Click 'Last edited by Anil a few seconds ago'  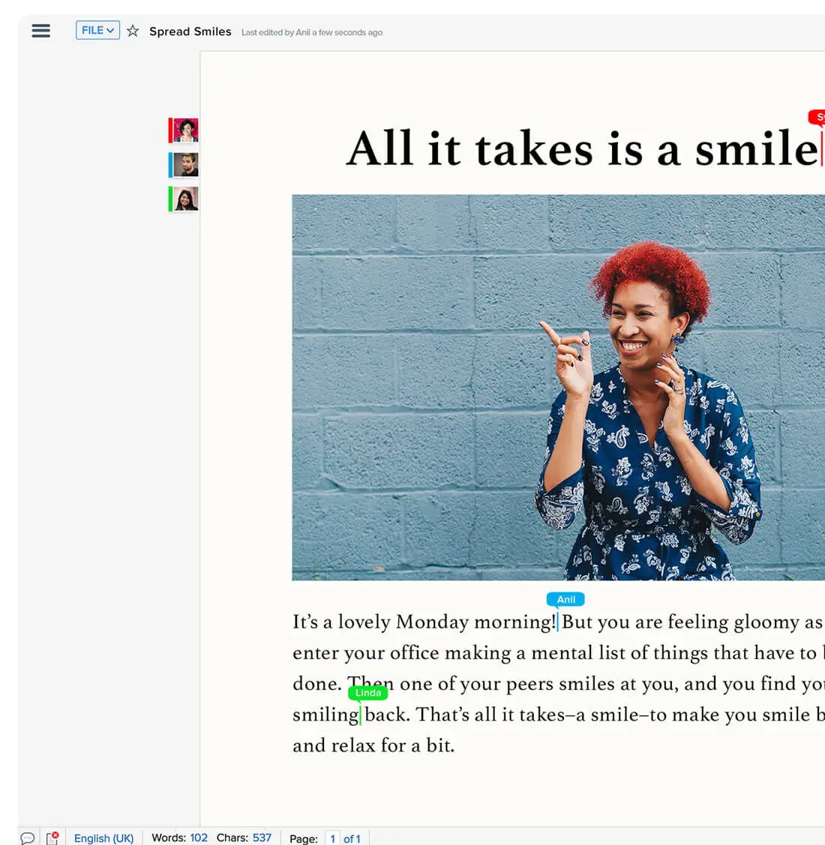pyautogui.click(x=312, y=32)
